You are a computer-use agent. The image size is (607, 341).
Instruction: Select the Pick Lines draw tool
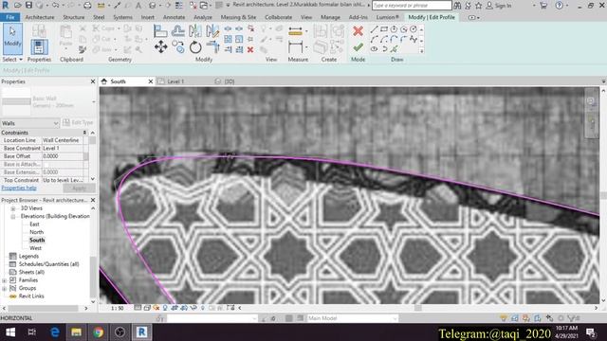coord(394,49)
